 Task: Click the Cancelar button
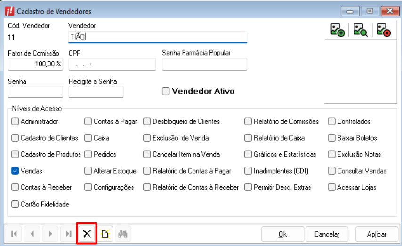click(327, 234)
